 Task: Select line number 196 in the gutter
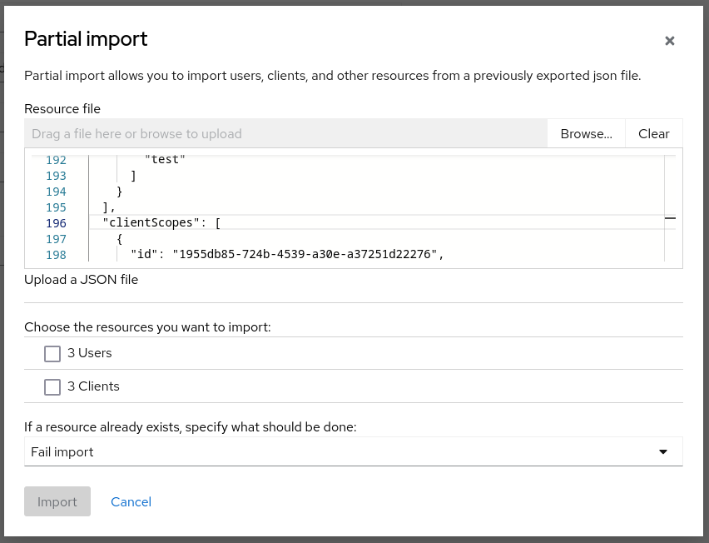pyautogui.click(x=55, y=223)
